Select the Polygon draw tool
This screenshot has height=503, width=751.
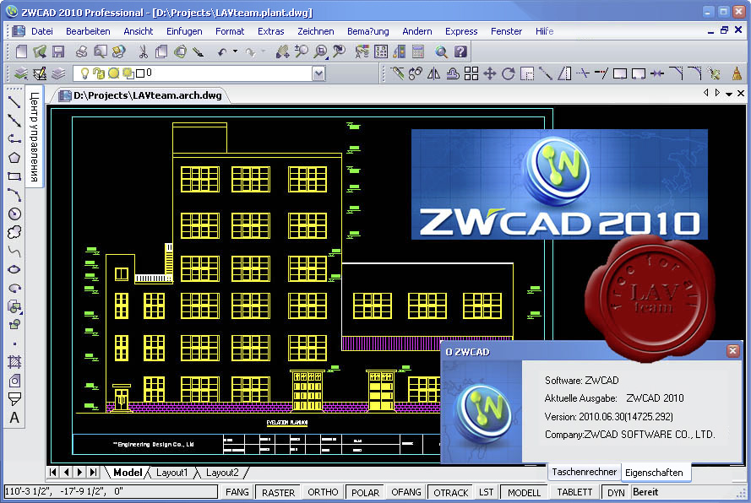click(x=14, y=158)
